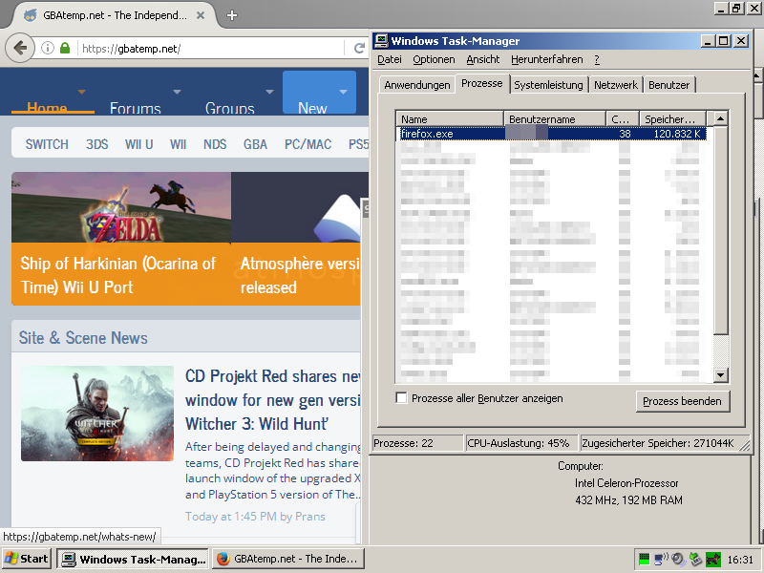Image resolution: width=764 pixels, height=573 pixels.
Task: Click the Task-Manager title bar icon
Action: (x=381, y=41)
